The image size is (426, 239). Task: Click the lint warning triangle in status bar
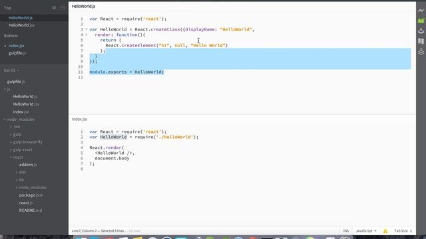[x=385, y=231]
